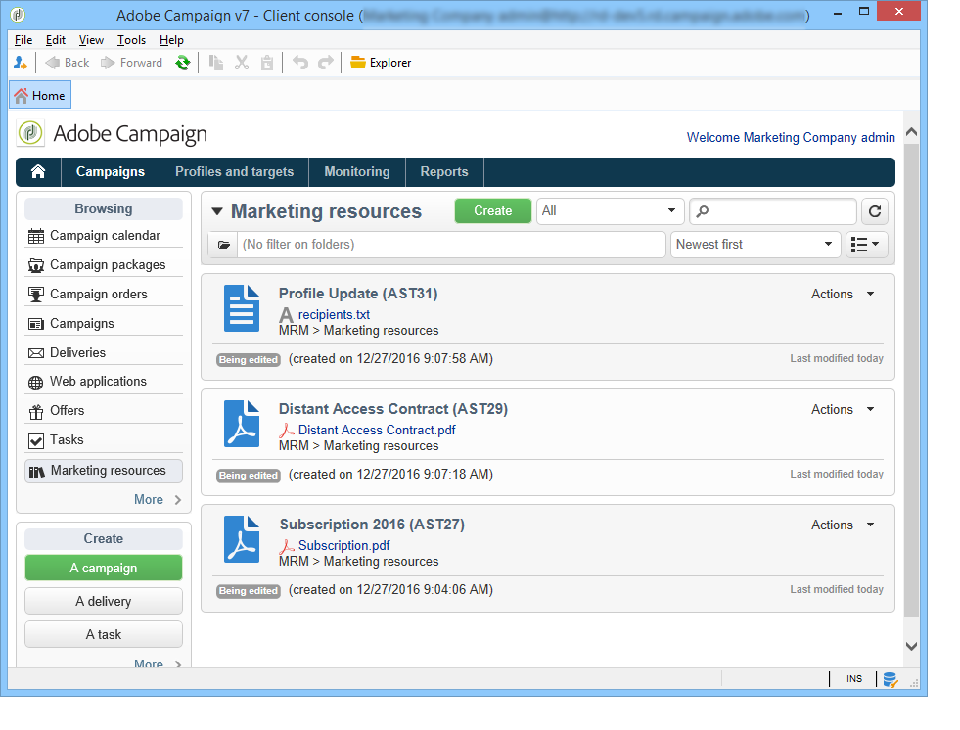Viewport: 960px width, 730px height.
Task: Open Web applications in Browsing
Action: (x=104, y=382)
